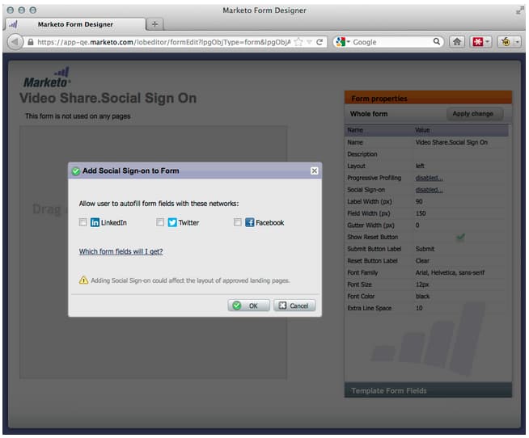Open URL history dropdown arrow
Screen dimensions: 529x438
pos(309,42)
